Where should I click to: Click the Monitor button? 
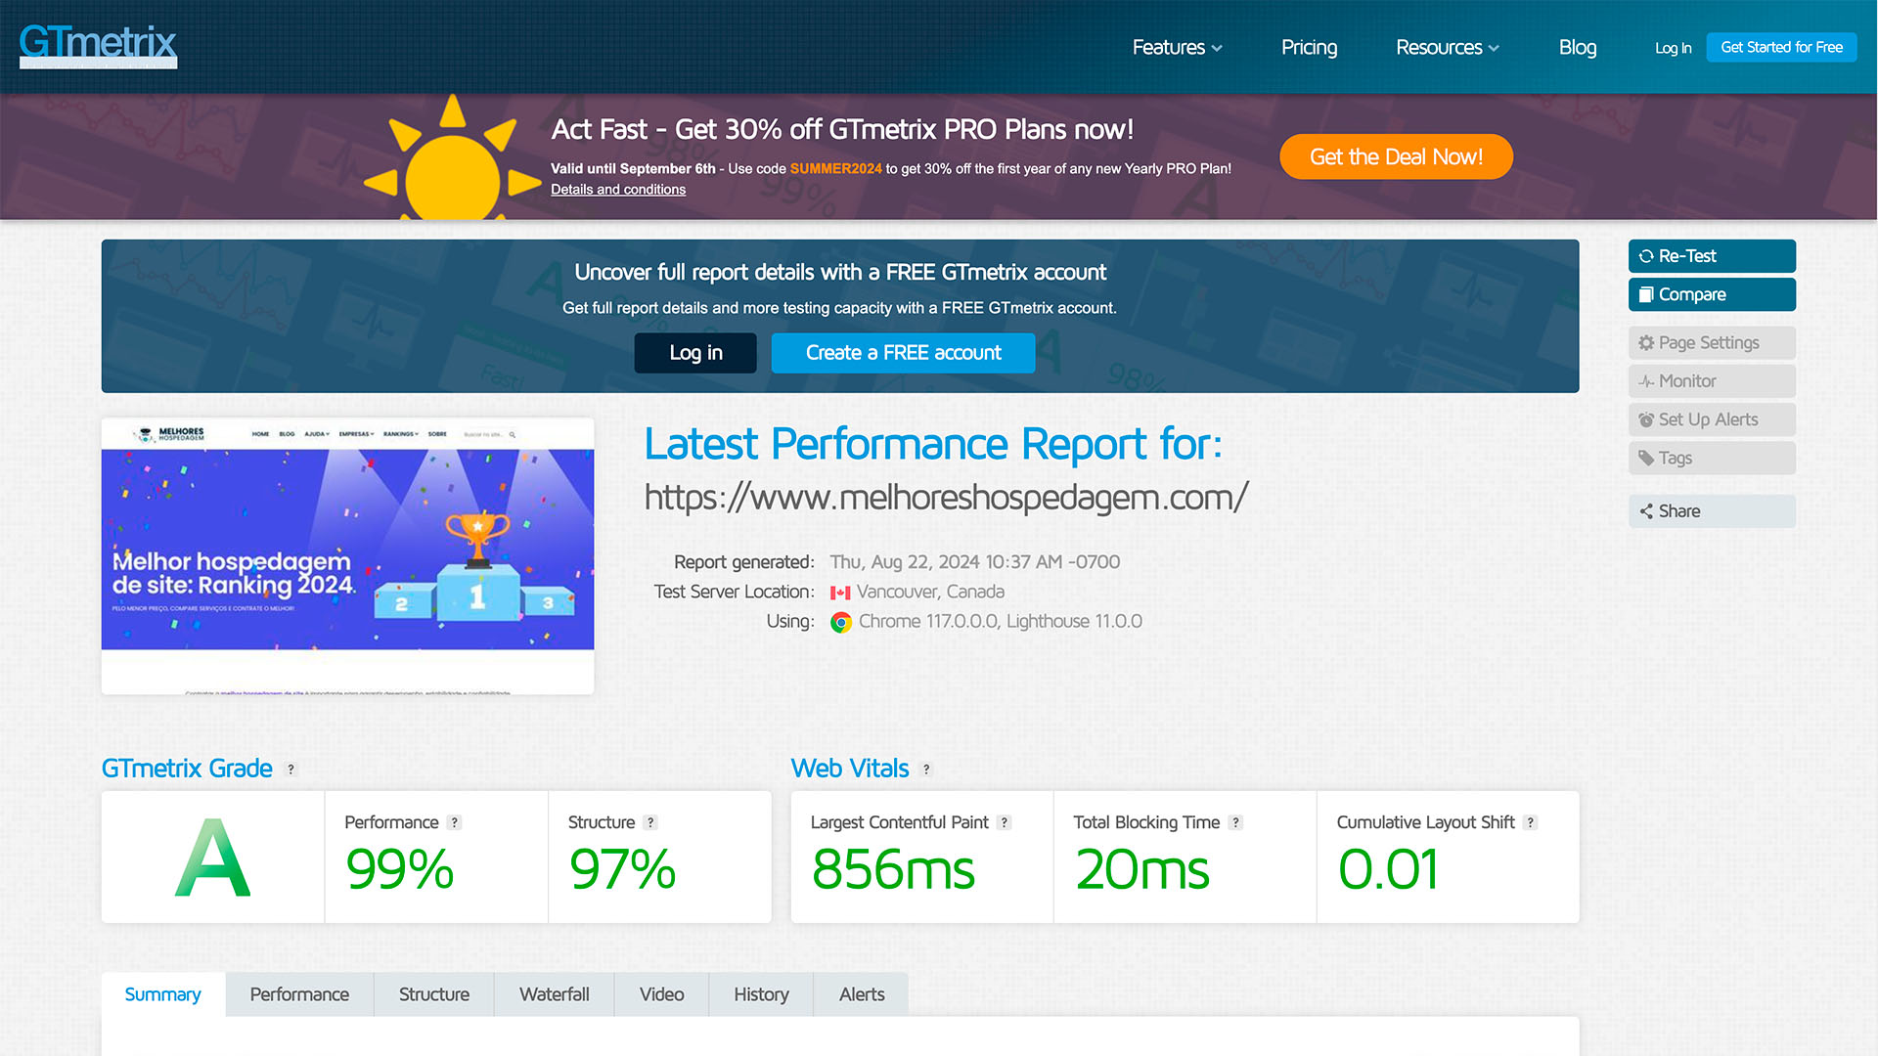pyautogui.click(x=1712, y=381)
